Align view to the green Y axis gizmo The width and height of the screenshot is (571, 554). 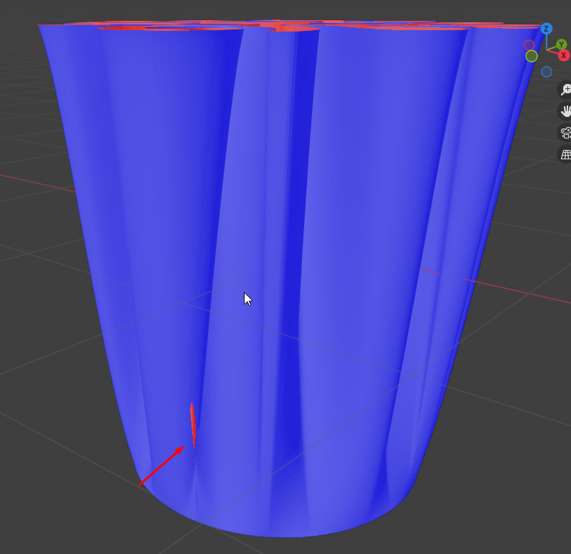tap(561, 44)
